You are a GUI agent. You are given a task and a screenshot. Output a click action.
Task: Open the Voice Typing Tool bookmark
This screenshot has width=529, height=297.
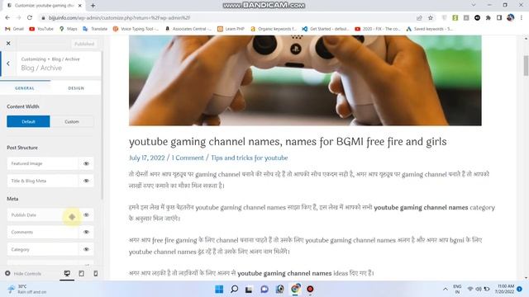coord(136,29)
